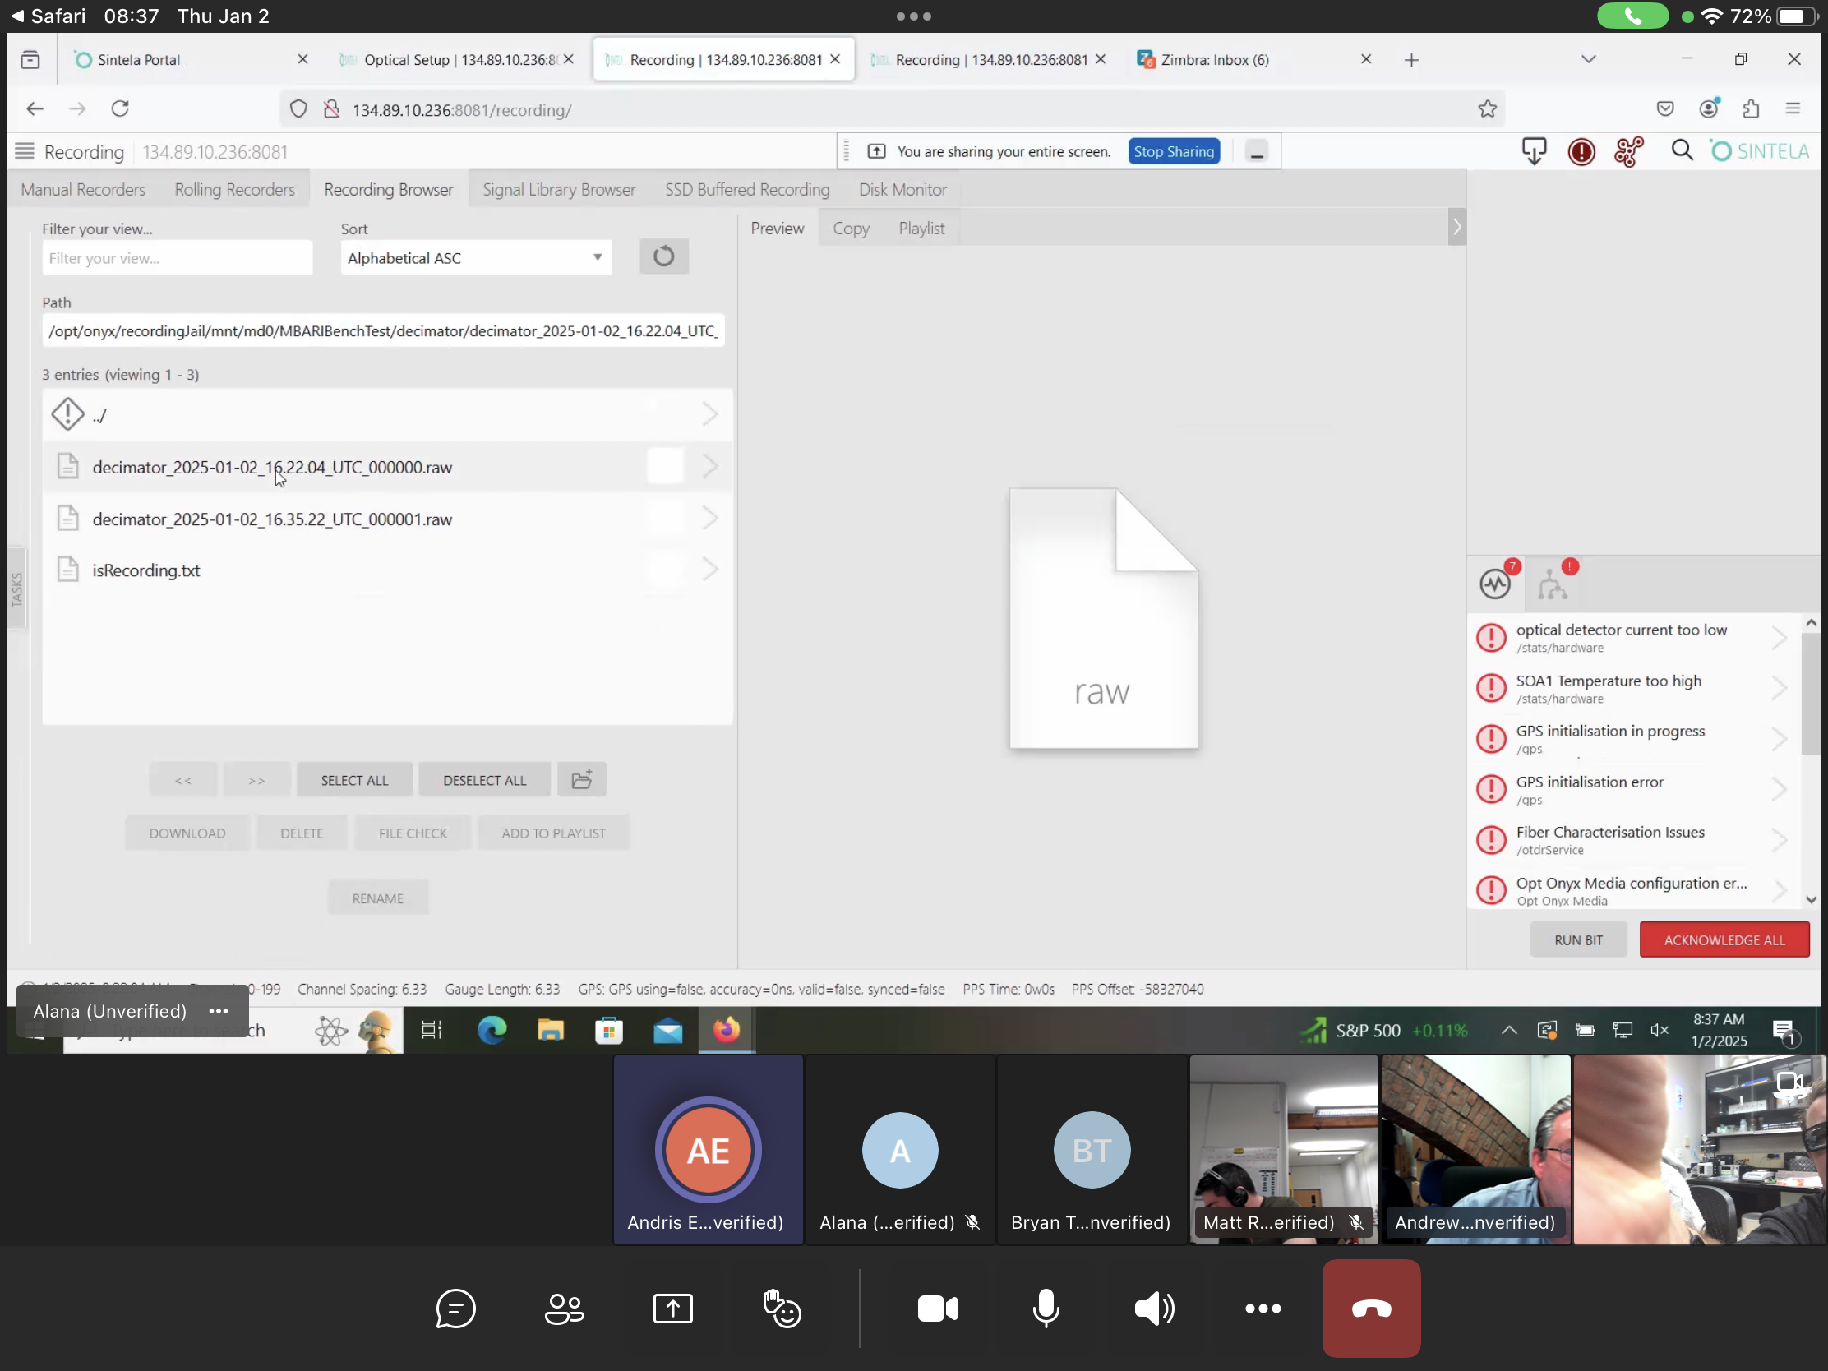
Task: Open the Mail app on Windows taskbar
Action: [667, 1030]
